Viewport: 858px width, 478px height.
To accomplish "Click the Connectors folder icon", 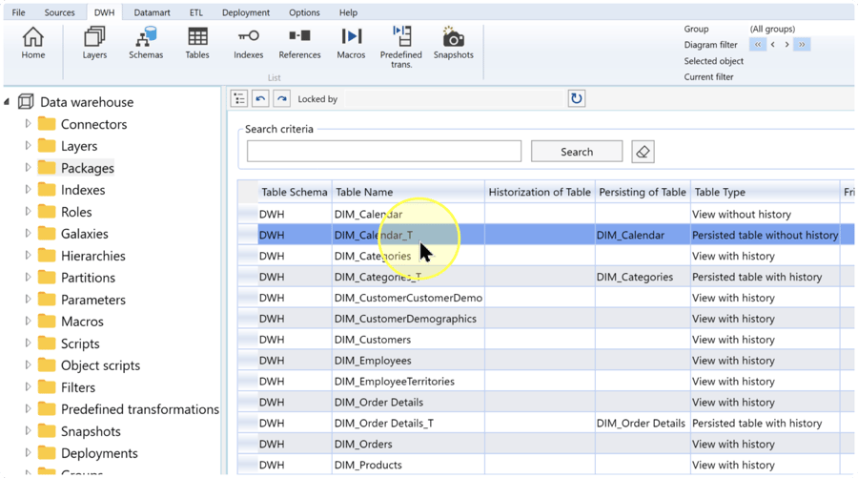I will coord(47,124).
